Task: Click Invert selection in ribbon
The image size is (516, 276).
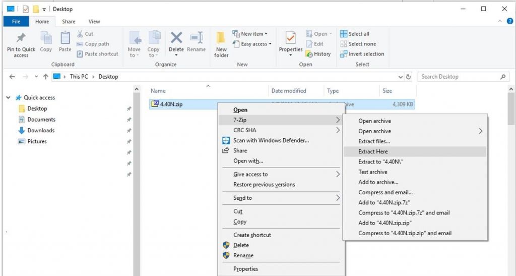Action: coord(362,54)
